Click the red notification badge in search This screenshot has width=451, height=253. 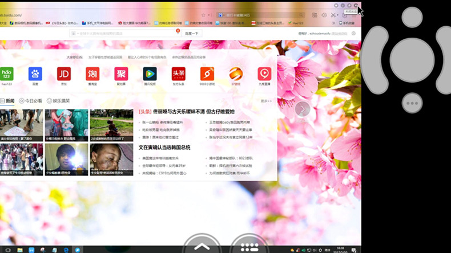(178, 31)
